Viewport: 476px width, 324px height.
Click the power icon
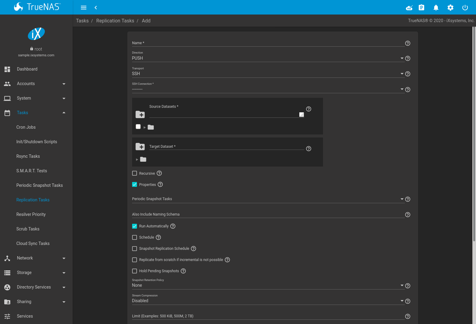(465, 8)
